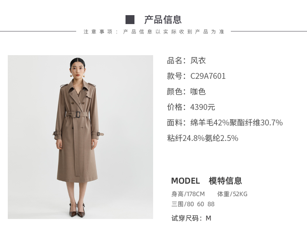The image size is (307, 238).
Task: Click the 面料 label
Action: point(174,123)
